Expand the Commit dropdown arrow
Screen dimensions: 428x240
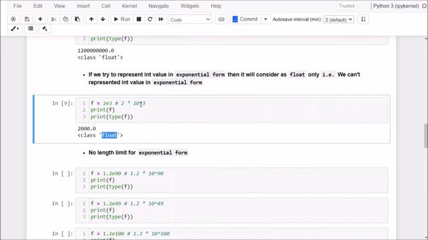tap(265, 19)
